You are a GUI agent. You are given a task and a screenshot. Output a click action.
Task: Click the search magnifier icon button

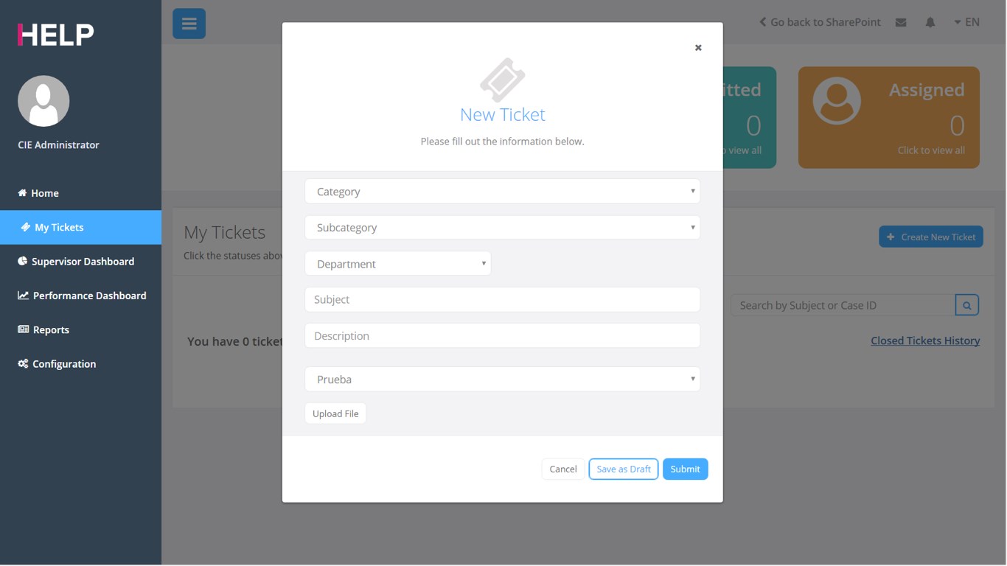pyautogui.click(x=966, y=305)
